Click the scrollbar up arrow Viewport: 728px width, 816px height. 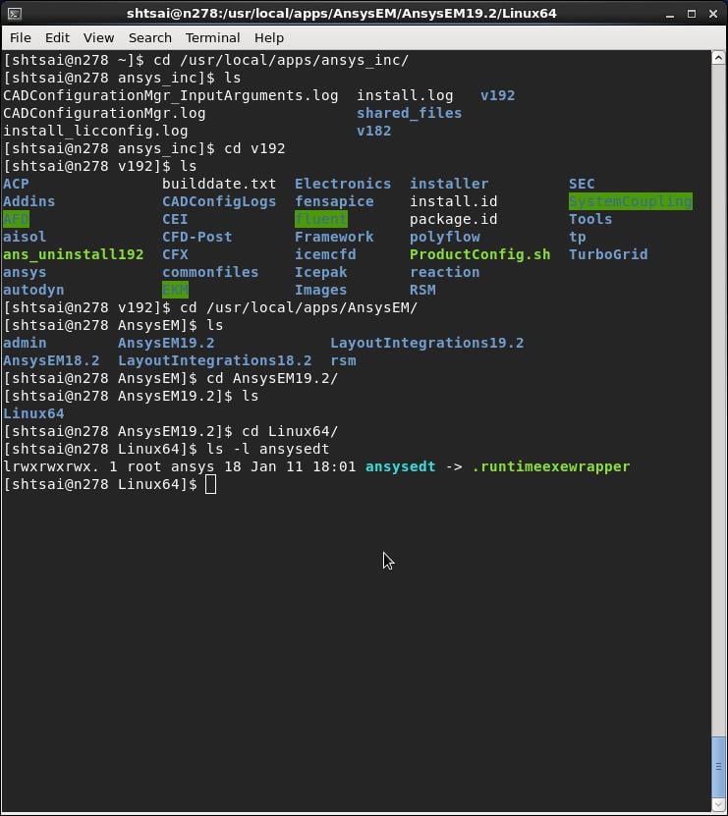point(718,58)
